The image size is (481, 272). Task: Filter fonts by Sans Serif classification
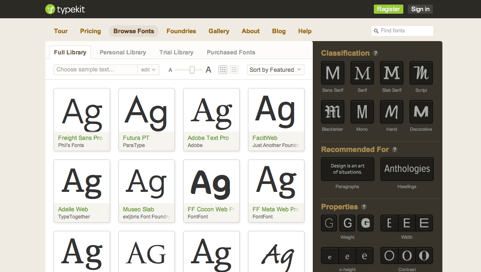[332, 72]
